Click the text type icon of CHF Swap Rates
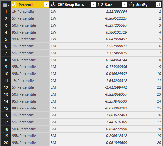163x146 pixels. click(x=53, y=5)
